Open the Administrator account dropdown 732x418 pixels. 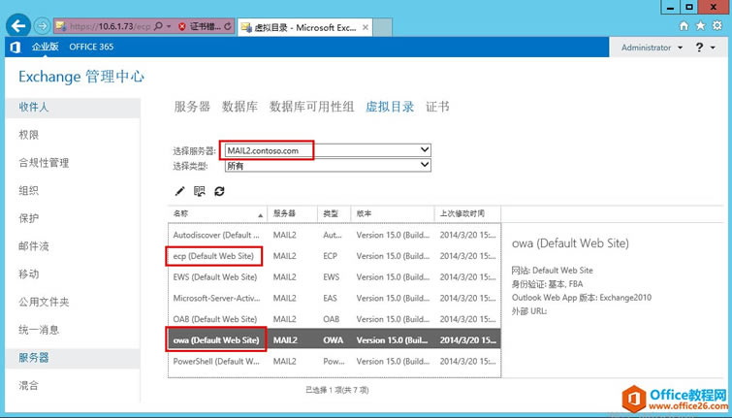[652, 48]
